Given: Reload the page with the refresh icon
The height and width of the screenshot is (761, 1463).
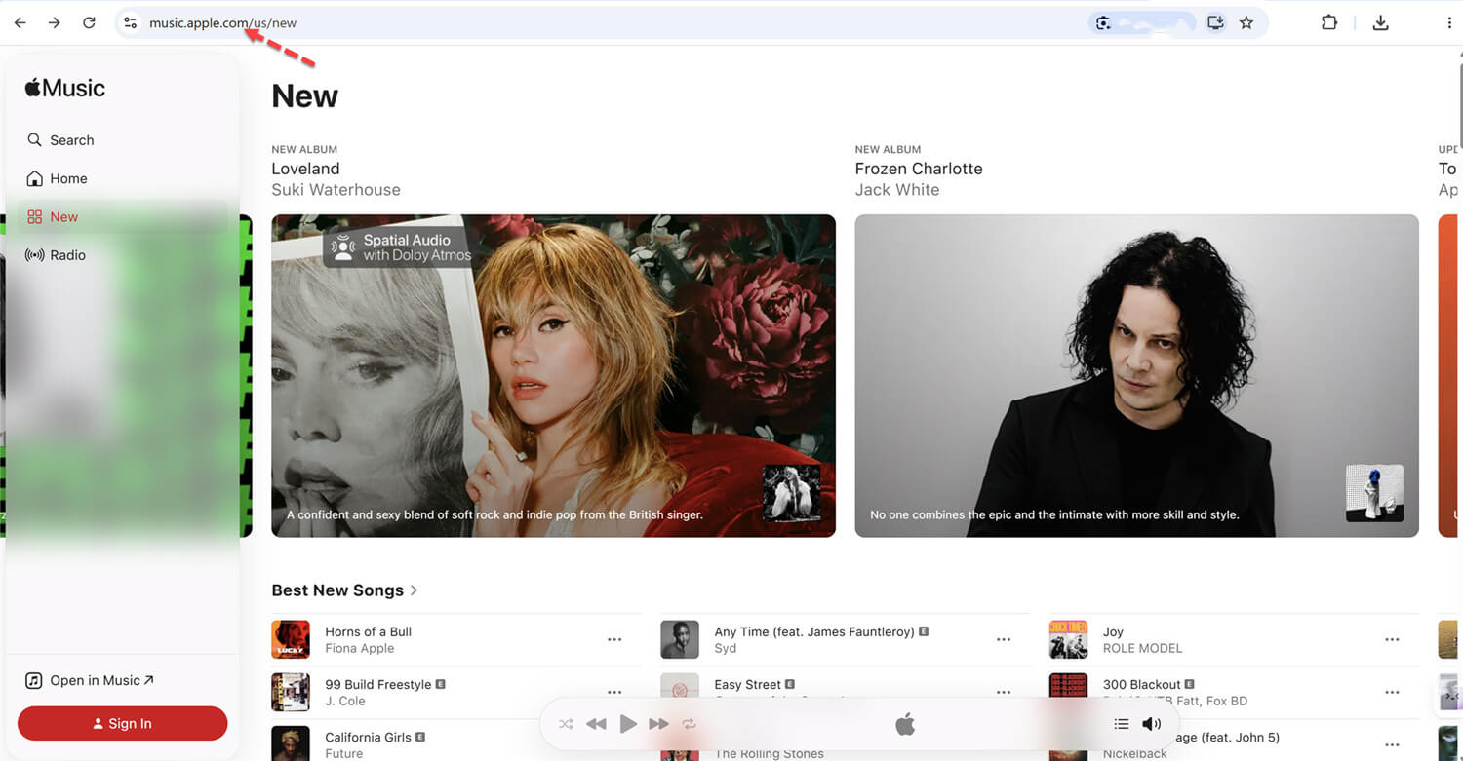Looking at the screenshot, I should pyautogui.click(x=89, y=22).
